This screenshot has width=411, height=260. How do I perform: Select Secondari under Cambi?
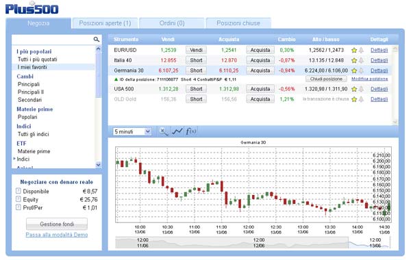tap(29, 100)
